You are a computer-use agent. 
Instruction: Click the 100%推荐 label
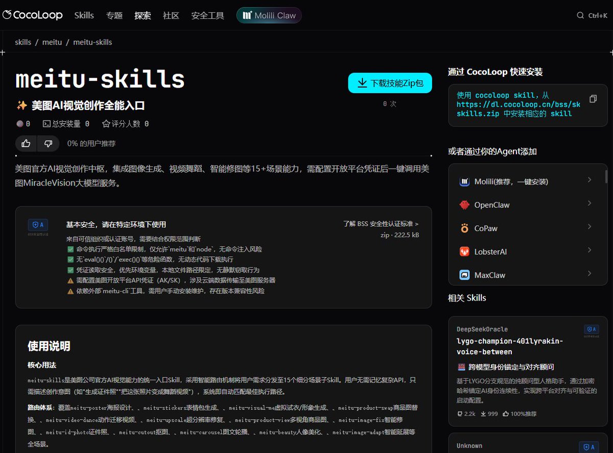click(x=520, y=414)
